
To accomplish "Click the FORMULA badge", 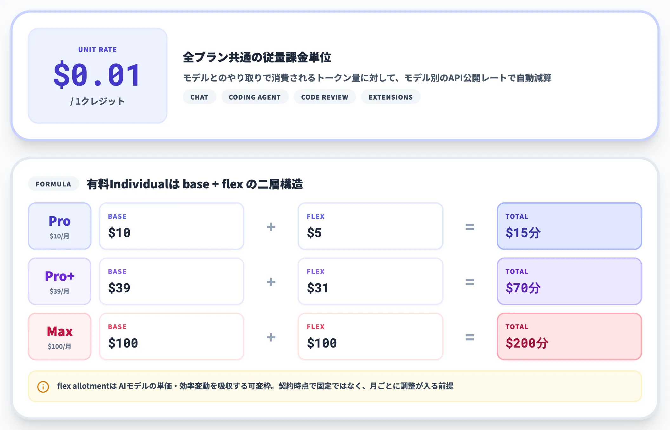I will point(53,184).
